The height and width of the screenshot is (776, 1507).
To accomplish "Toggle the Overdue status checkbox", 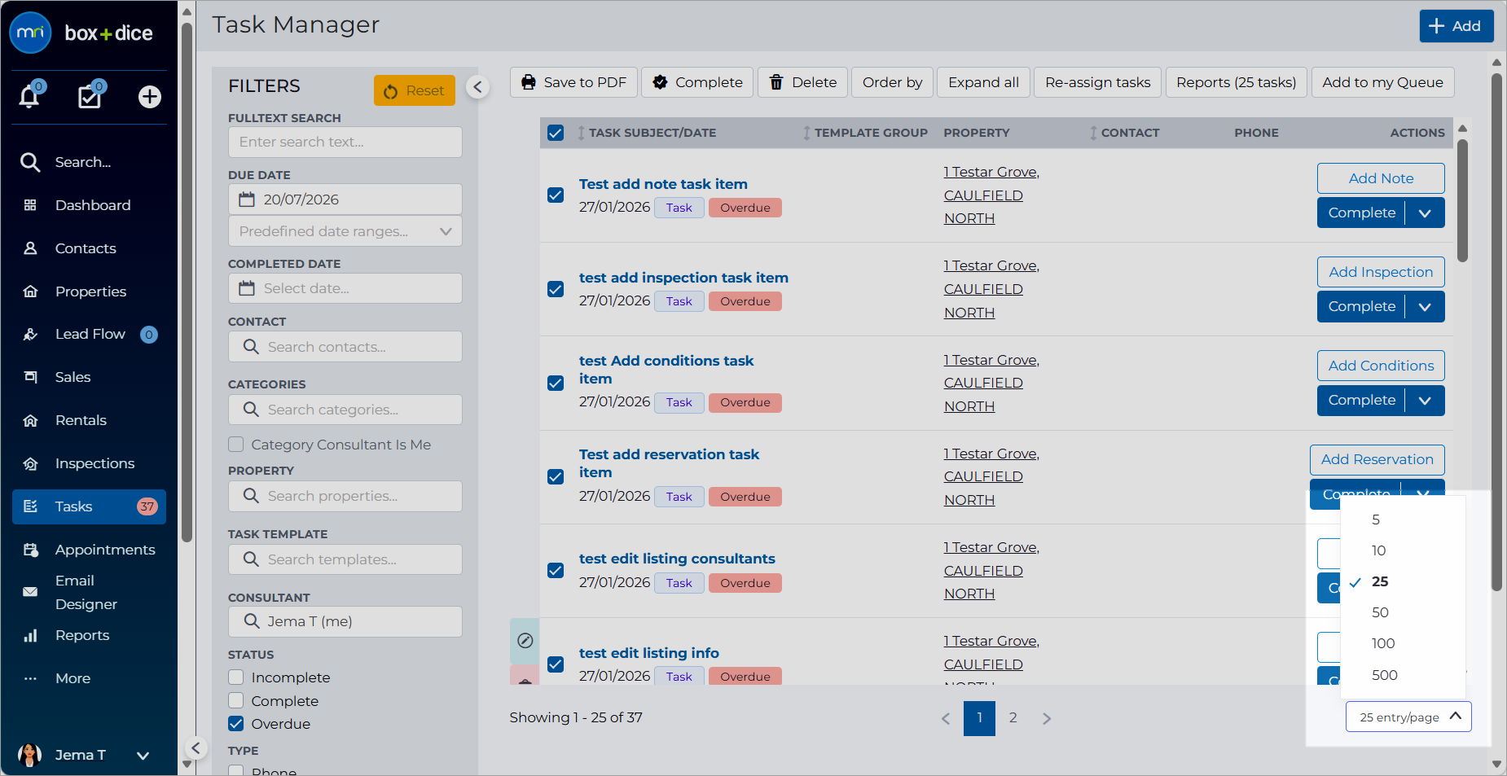I will tap(236, 724).
